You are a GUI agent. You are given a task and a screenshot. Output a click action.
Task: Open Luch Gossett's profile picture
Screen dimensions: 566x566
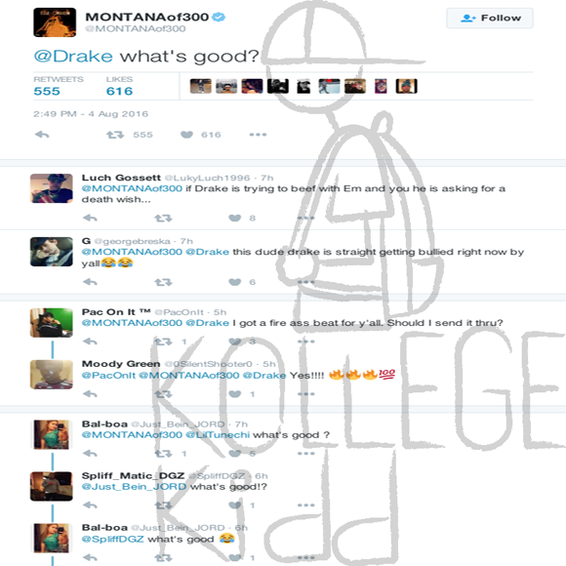coord(52,188)
